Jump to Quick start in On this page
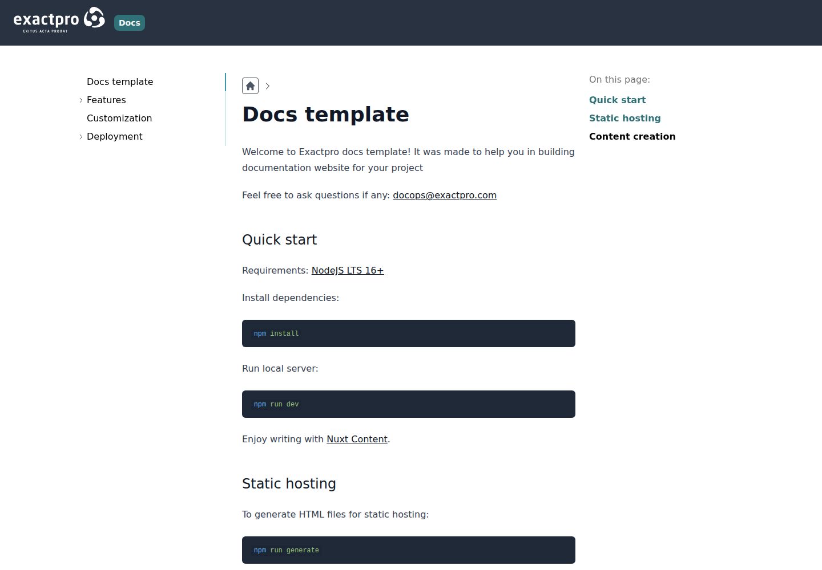This screenshot has height=570, width=822. click(617, 100)
